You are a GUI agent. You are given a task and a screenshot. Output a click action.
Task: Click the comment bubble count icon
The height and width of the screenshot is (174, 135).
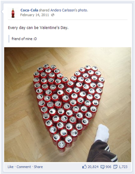(x=102, y=167)
